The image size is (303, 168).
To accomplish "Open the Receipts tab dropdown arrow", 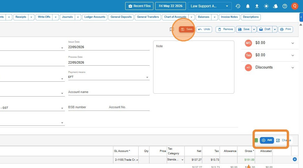I will point(31,17).
